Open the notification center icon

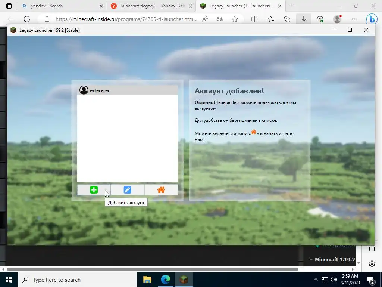[x=370, y=280]
